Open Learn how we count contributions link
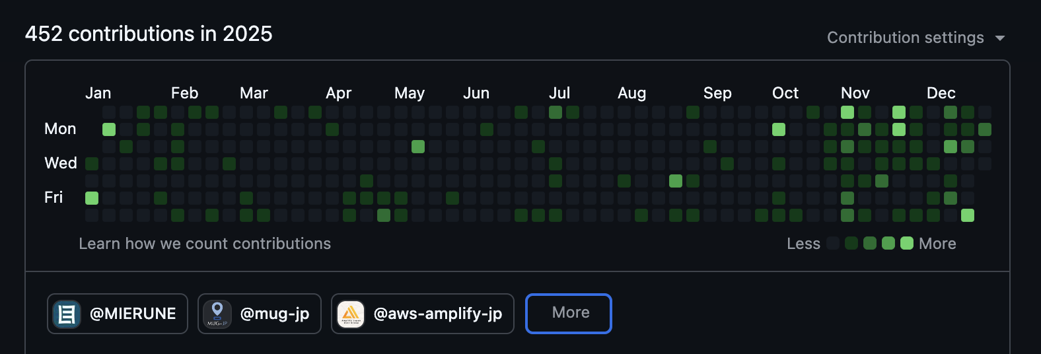The width and height of the screenshot is (1041, 354). point(205,244)
